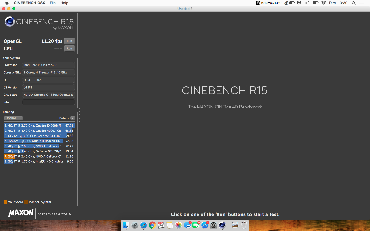
Task: Run the OpenGL benchmark test
Action: (x=69, y=41)
